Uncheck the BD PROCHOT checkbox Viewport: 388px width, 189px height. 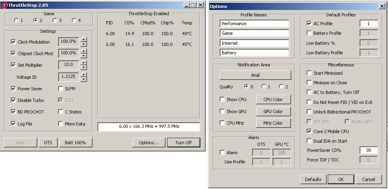13,112
